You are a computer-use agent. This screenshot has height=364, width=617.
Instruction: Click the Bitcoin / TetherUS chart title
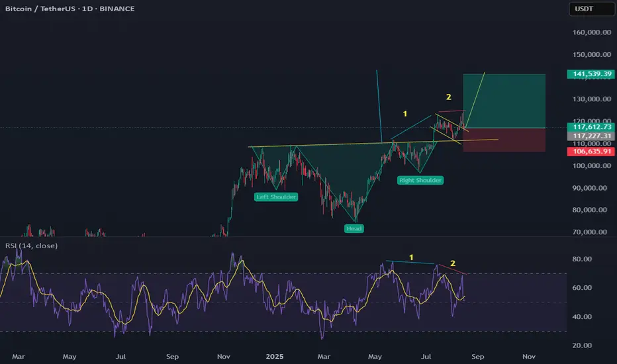point(70,9)
